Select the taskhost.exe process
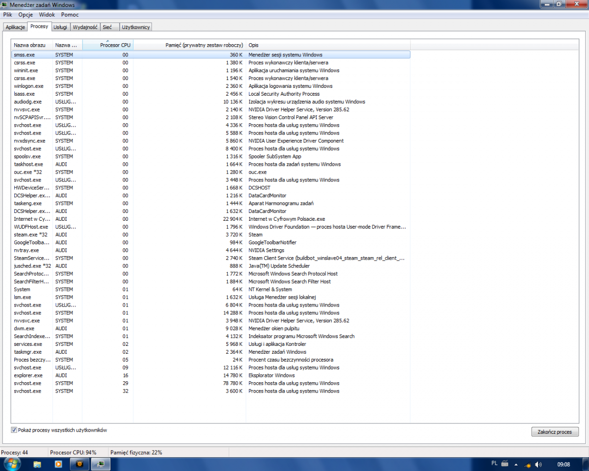 pos(211,164)
